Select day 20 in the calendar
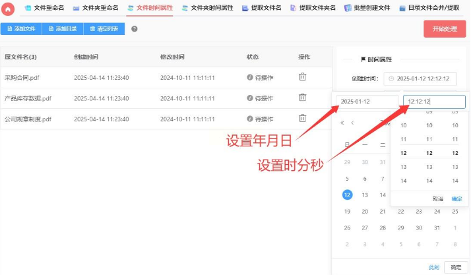Viewport: 471px width, 275px height. [365, 211]
